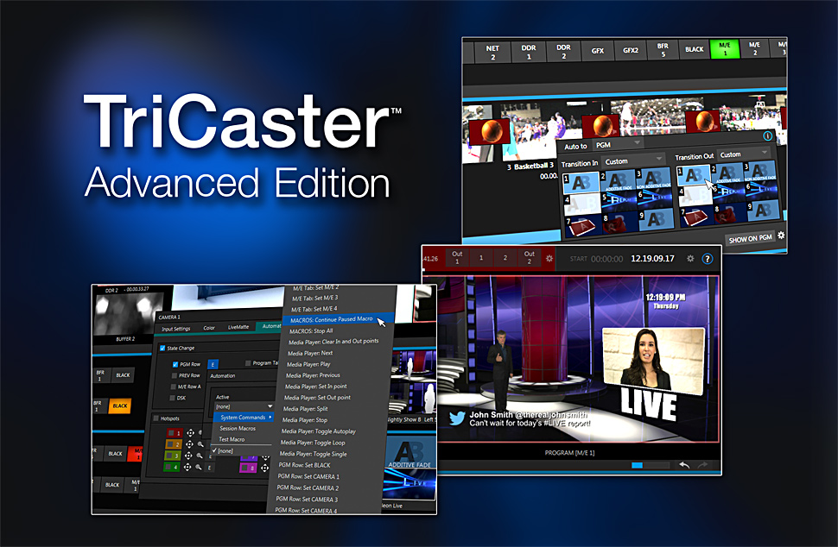The image size is (838, 547).
Task: Click the red color swatch for hotspot 1
Action: (175, 434)
